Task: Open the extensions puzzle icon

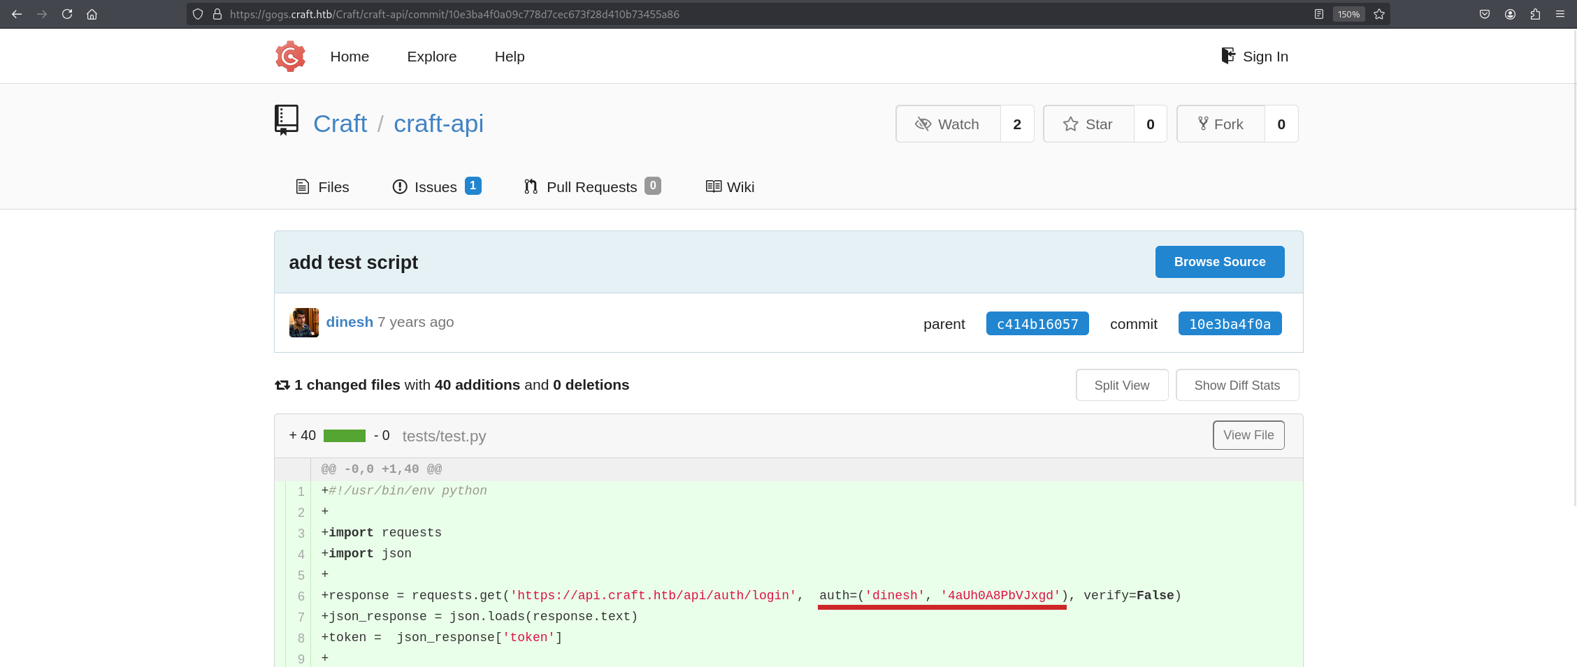Action: [x=1535, y=14]
